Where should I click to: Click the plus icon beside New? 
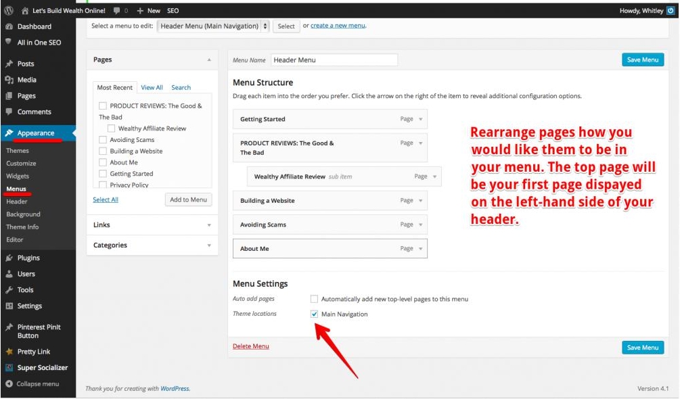click(x=139, y=10)
